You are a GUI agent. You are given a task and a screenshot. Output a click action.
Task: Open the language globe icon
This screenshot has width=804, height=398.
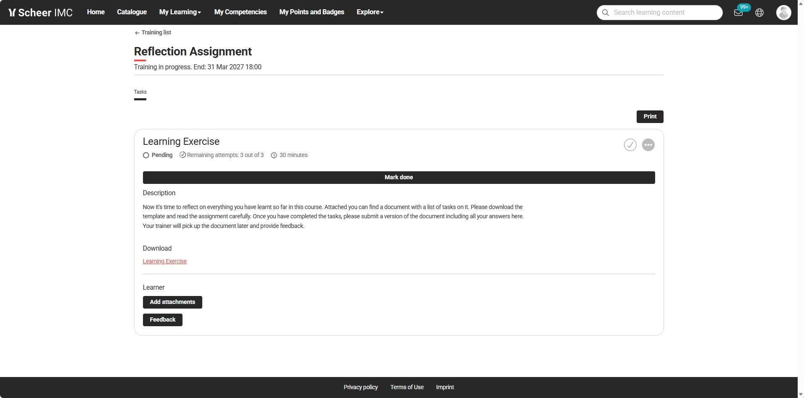coord(759,13)
